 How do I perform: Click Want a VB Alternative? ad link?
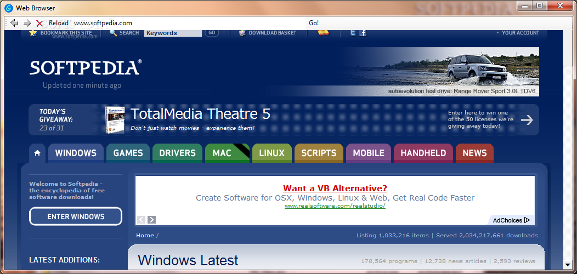(335, 189)
